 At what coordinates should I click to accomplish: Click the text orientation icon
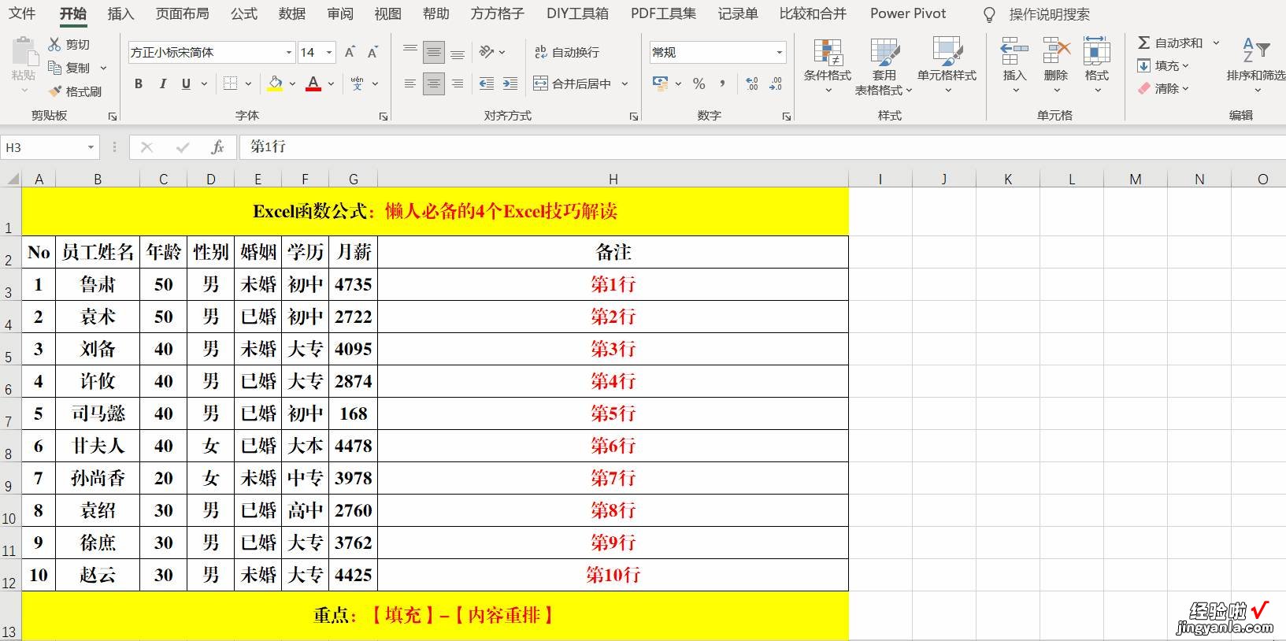tap(487, 52)
